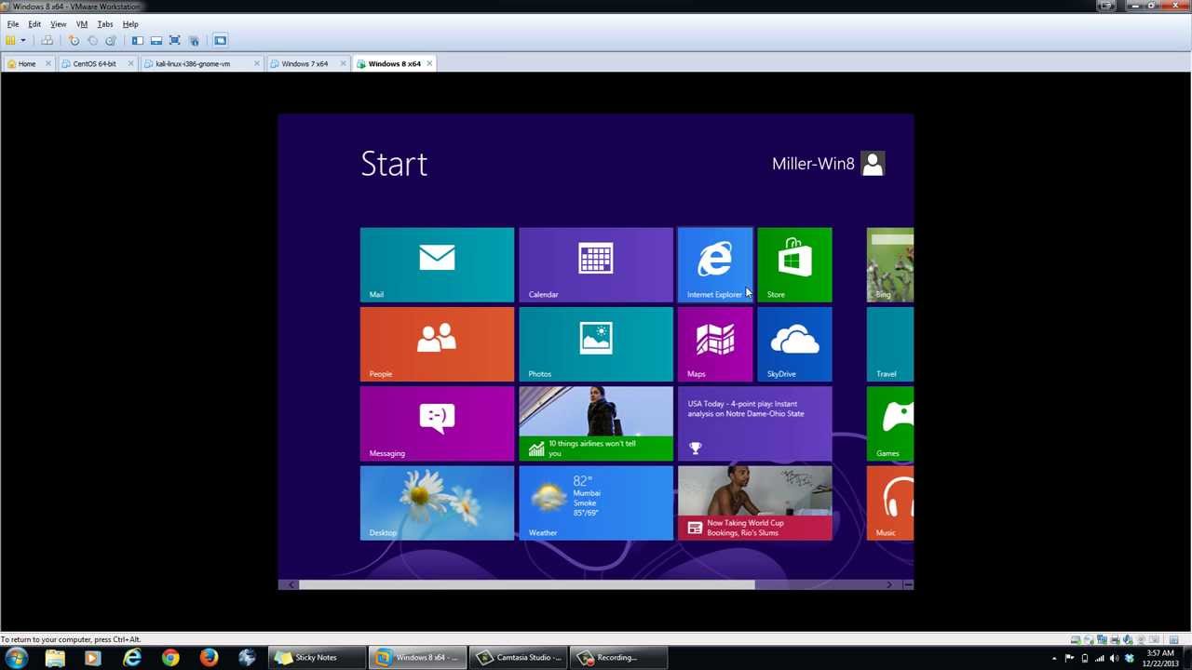The width and height of the screenshot is (1192, 670).
Task: Open the Store tile
Action: point(794,265)
